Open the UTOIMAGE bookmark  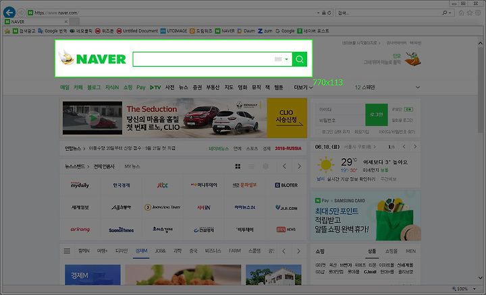[x=173, y=31]
